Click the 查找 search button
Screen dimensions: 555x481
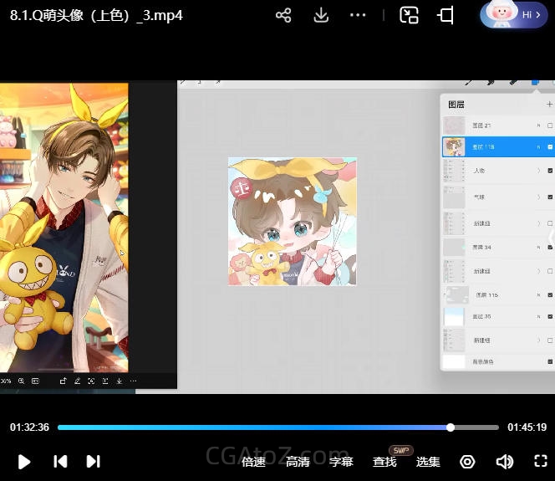pos(384,461)
